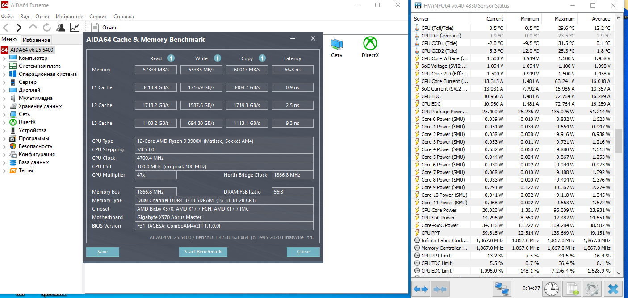Click L3 Cache Write value 694.80 GB/s
Viewport: 628px width, 298px height.
click(201, 123)
